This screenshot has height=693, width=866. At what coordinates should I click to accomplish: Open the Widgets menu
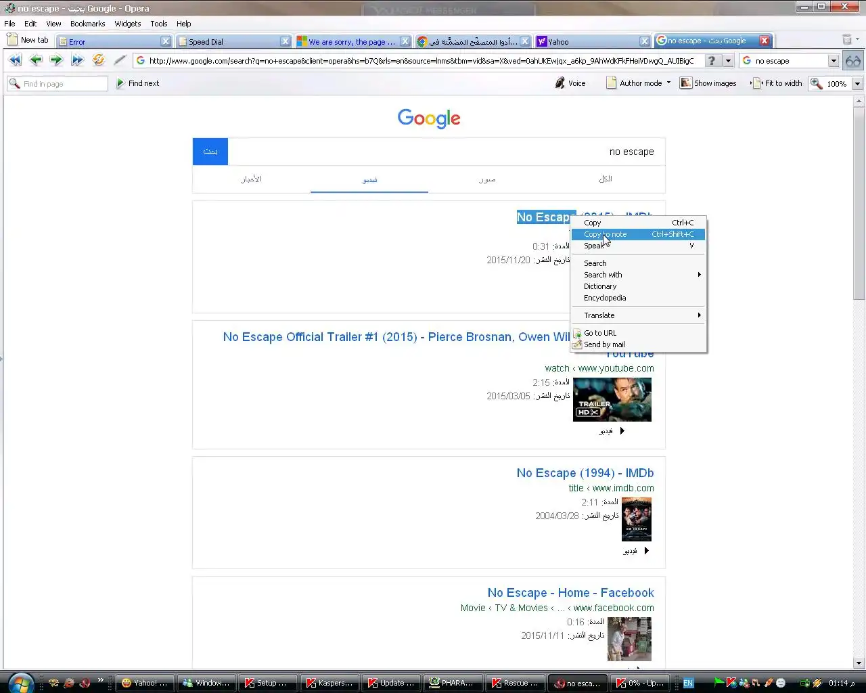click(127, 24)
